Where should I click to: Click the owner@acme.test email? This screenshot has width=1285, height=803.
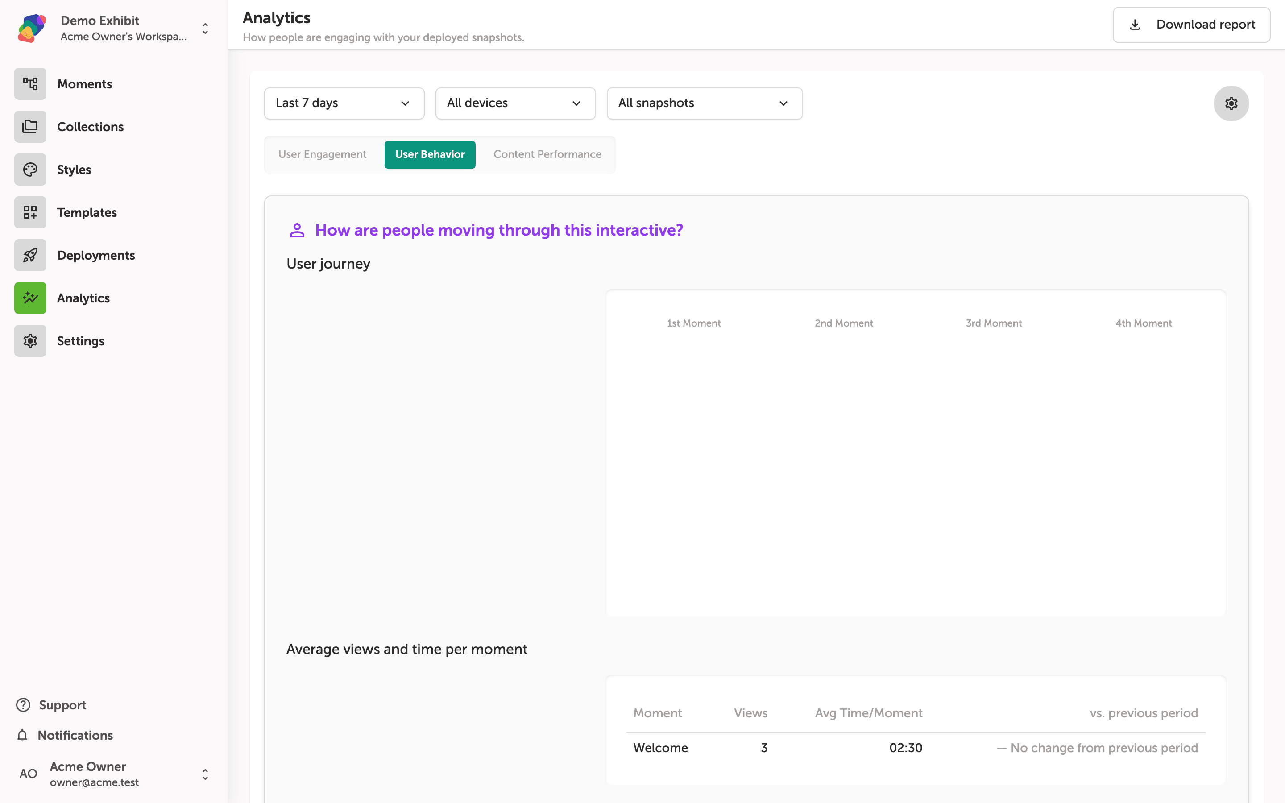tap(94, 782)
